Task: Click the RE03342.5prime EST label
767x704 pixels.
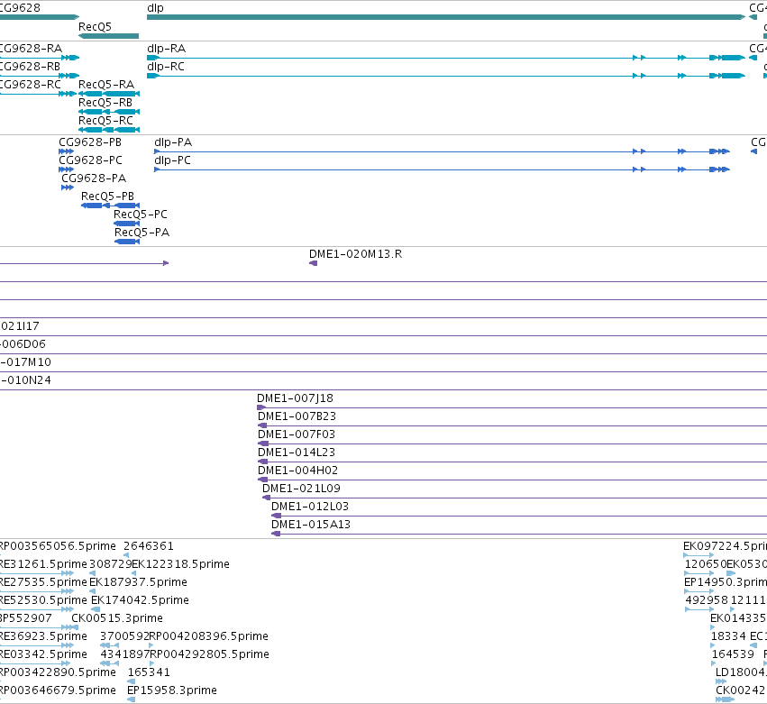Action: 43,654
